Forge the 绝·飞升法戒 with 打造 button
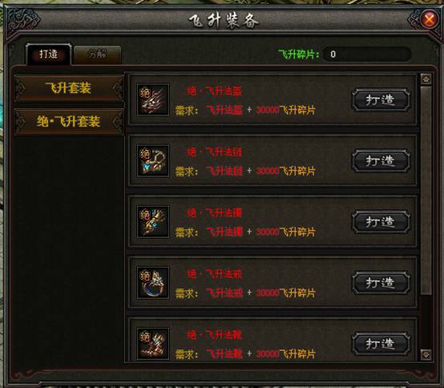The width and height of the screenshot is (444, 388). pos(381,283)
